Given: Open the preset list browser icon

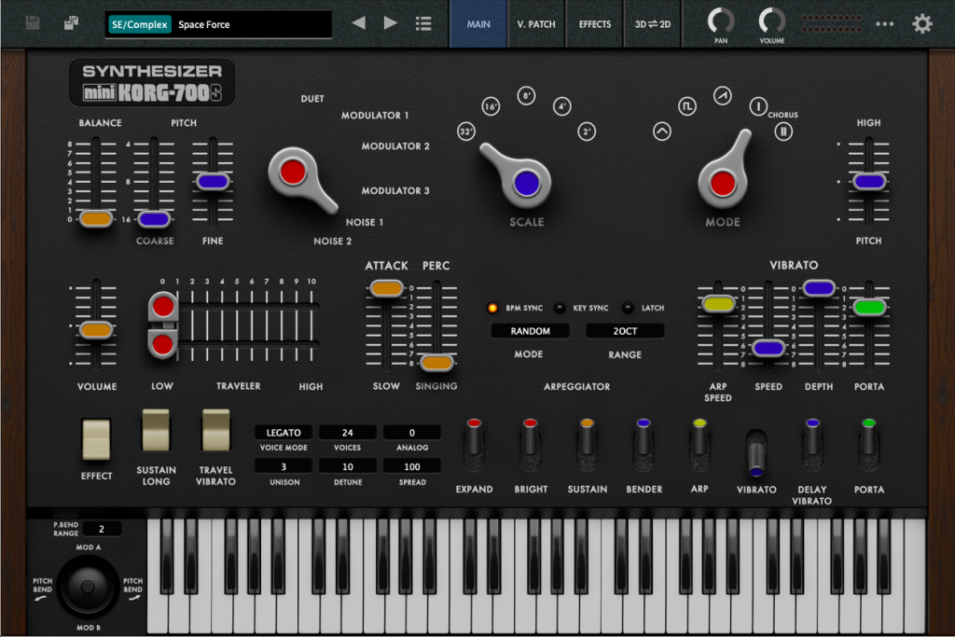Looking at the screenshot, I should pyautogui.click(x=423, y=23).
